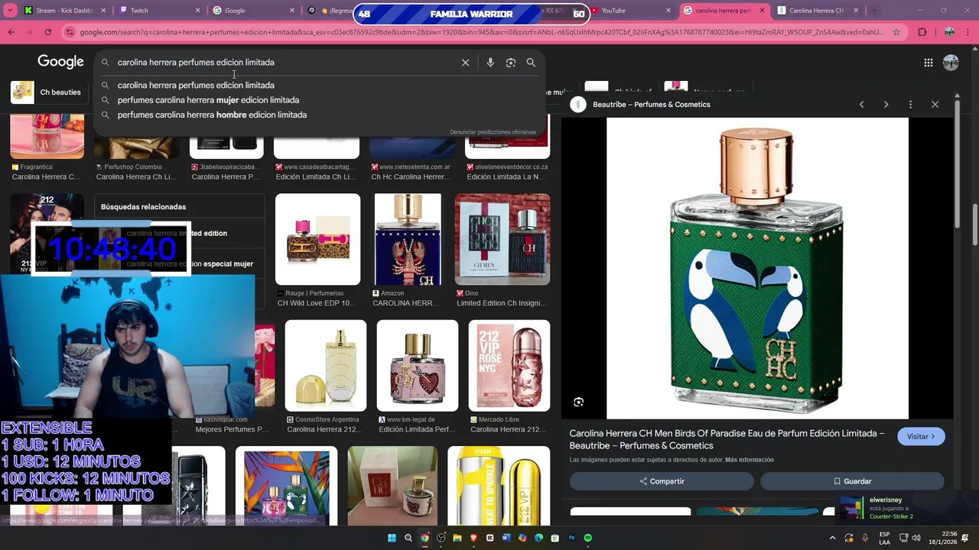Open the Birds Of Paradise title link
Viewport: 979px width, 550px height.
coord(727,439)
